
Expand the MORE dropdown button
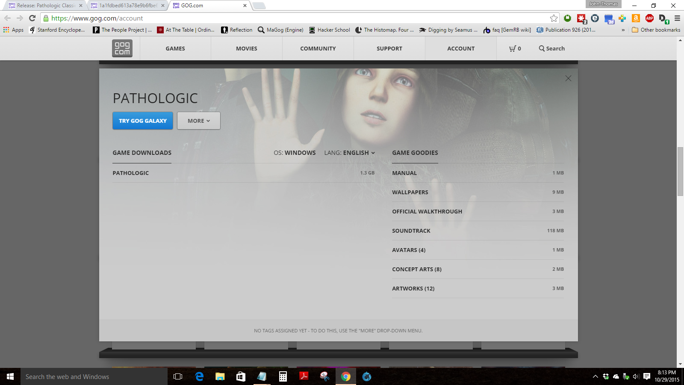199,121
